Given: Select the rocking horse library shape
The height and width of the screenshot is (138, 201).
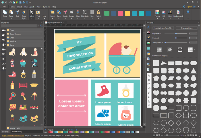Looking at the screenshot, I should [23, 118].
